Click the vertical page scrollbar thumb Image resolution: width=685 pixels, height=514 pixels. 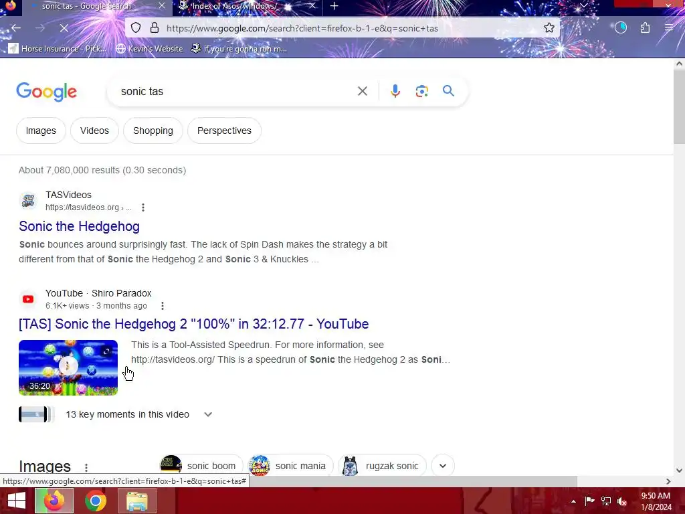679,107
